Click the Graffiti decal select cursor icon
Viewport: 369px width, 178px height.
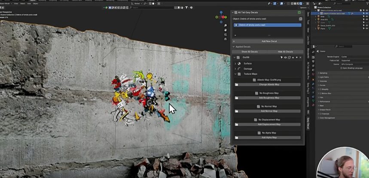pyautogui.click(x=282, y=57)
